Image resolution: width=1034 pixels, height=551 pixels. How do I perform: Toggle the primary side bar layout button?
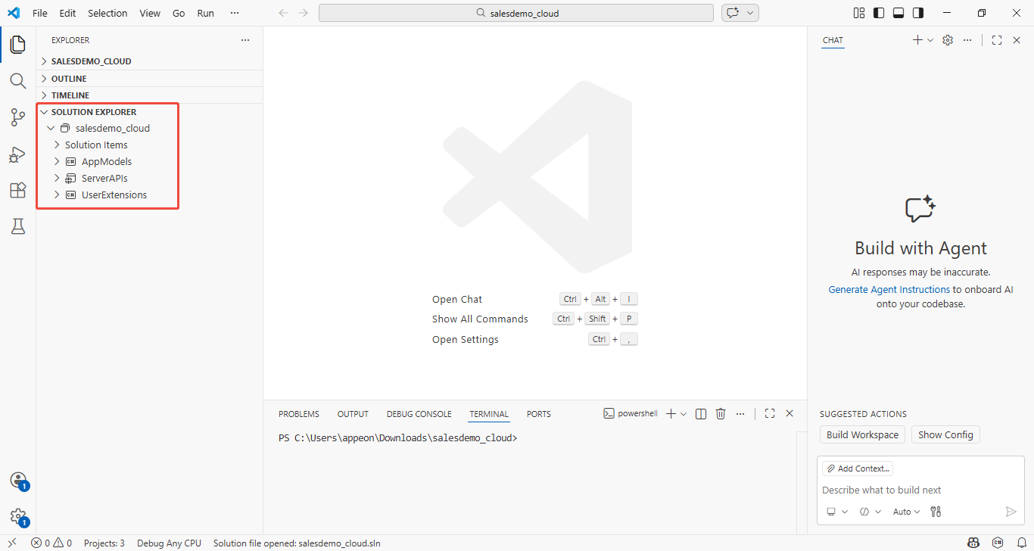click(879, 13)
